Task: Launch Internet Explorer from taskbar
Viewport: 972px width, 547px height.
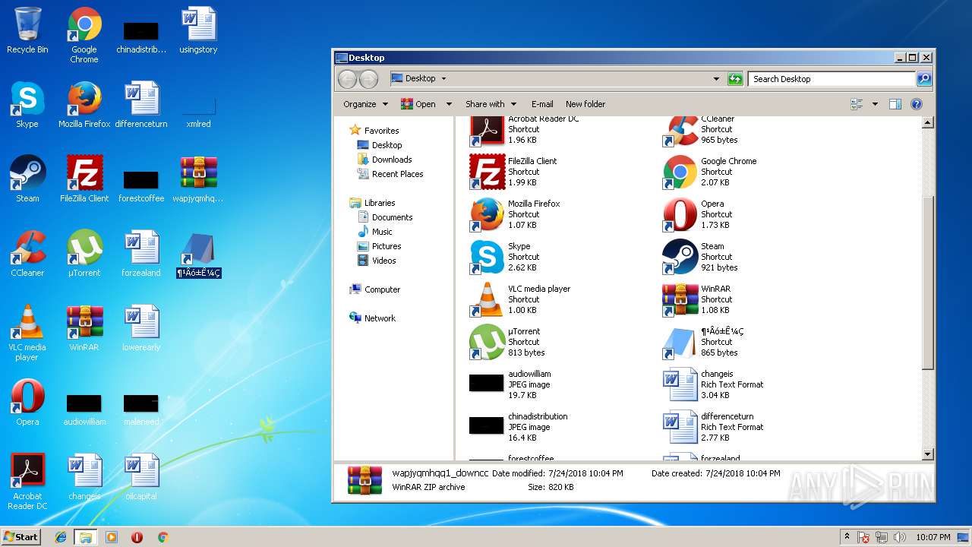Action: tap(61, 537)
